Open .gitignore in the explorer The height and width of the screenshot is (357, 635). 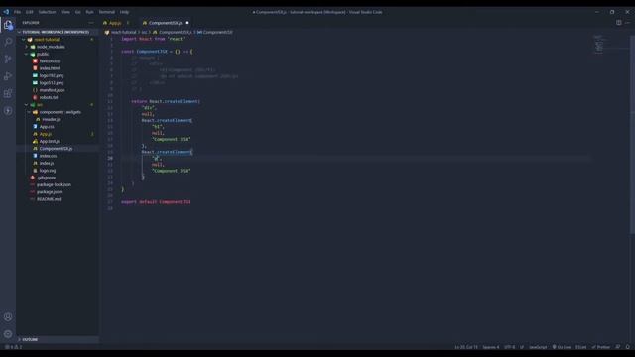click(47, 178)
